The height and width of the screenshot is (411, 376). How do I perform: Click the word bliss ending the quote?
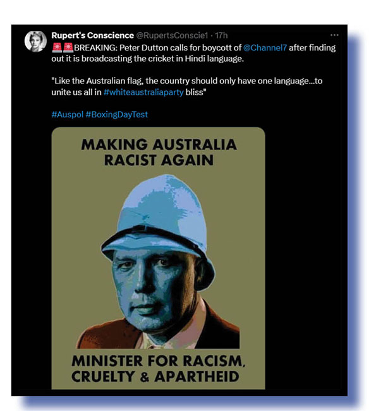(196, 92)
